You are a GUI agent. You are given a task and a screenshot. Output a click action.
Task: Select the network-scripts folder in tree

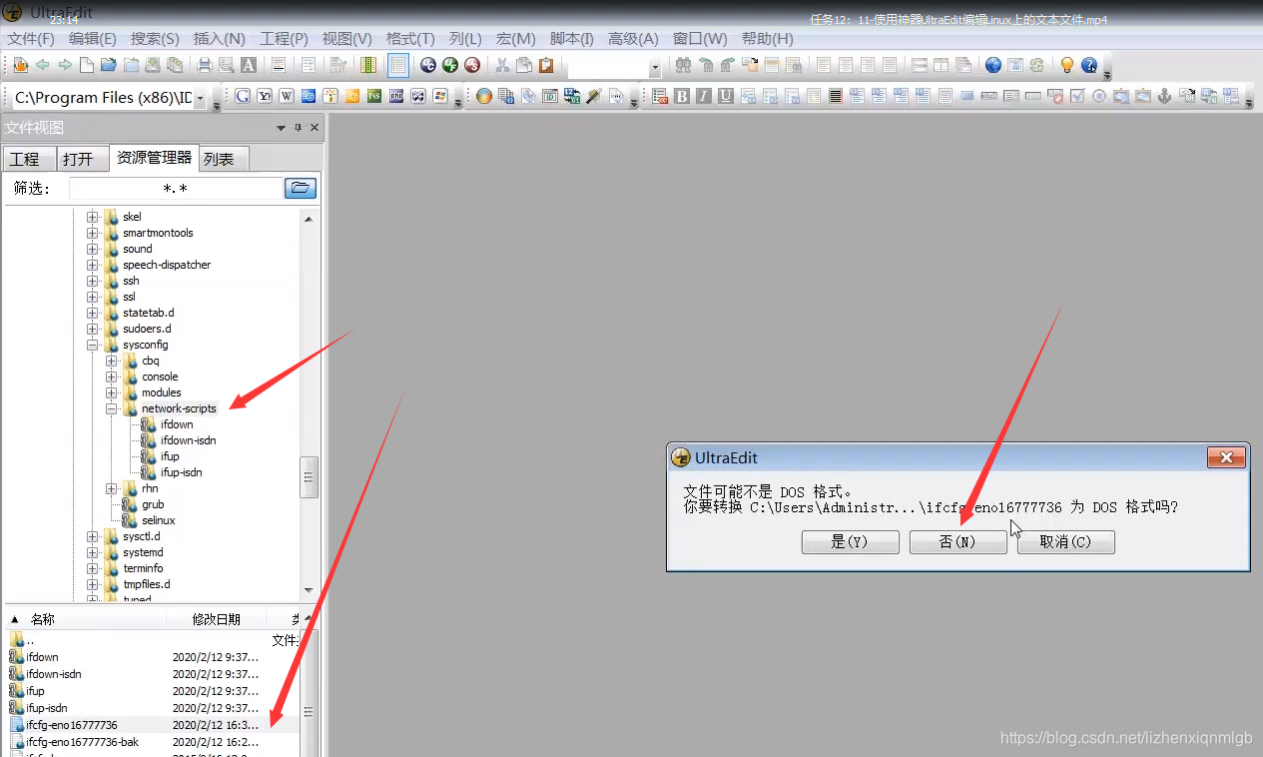pyautogui.click(x=179, y=408)
